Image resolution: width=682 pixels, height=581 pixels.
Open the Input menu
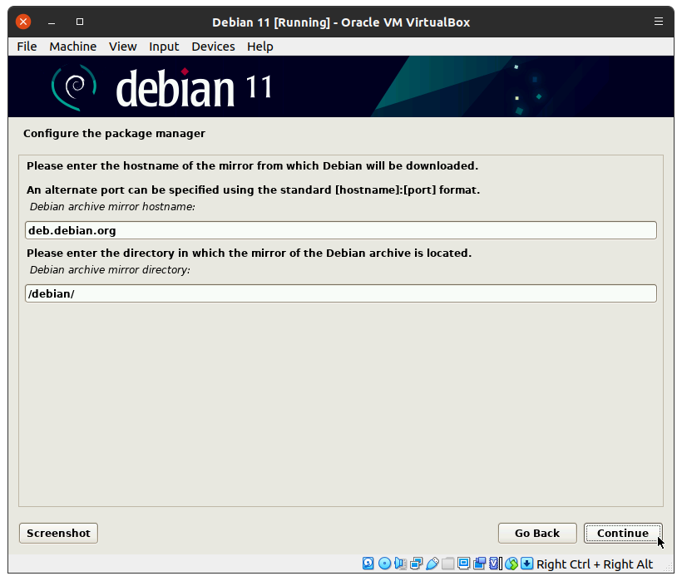(164, 47)
